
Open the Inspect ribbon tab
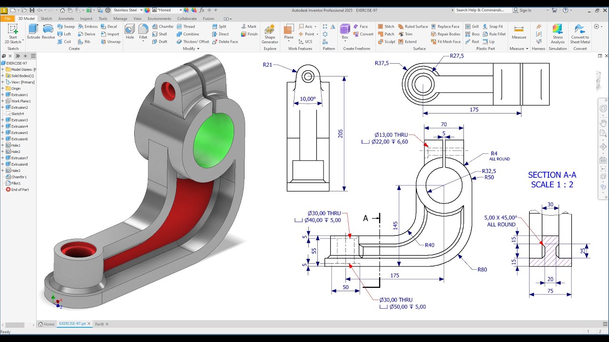86,19
